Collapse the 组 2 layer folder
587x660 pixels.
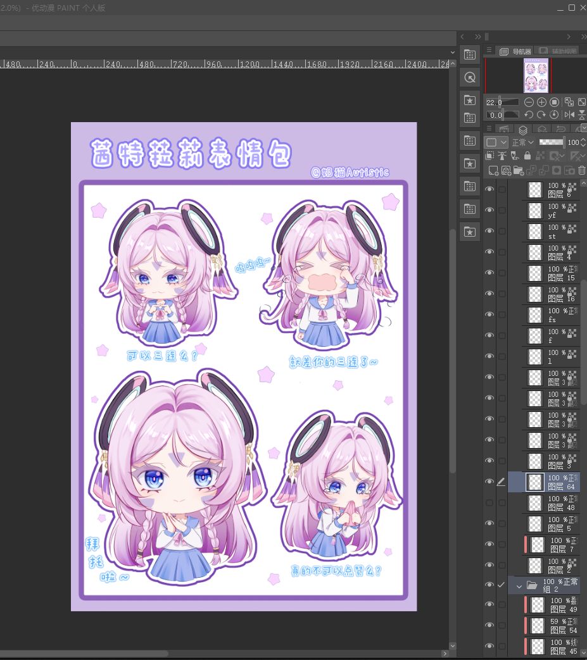519,586
